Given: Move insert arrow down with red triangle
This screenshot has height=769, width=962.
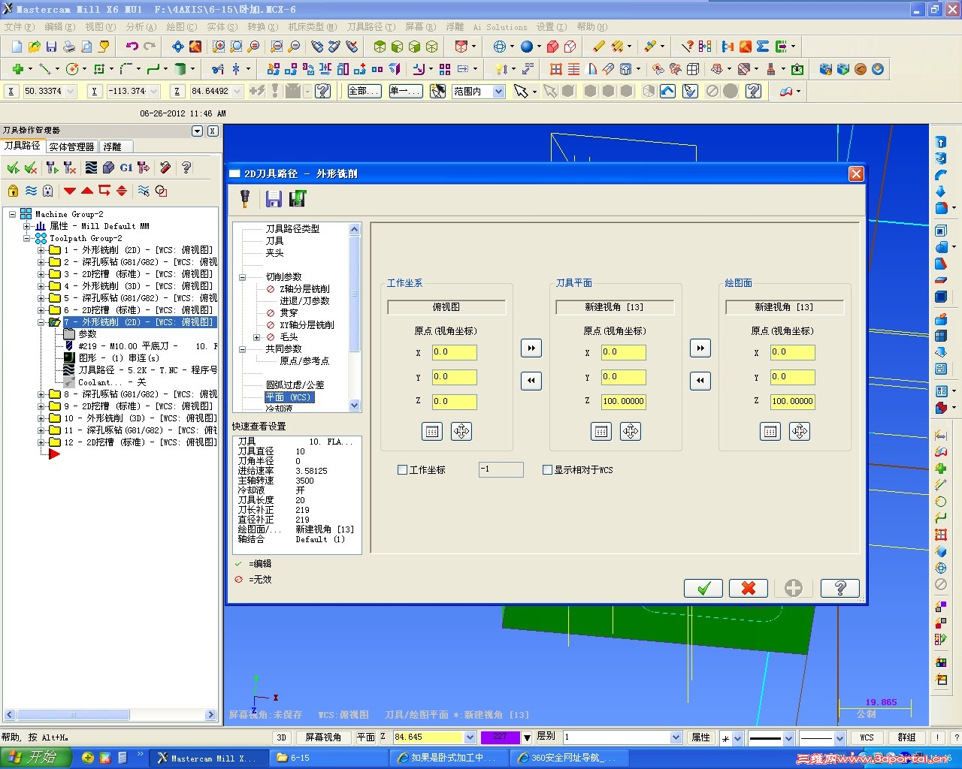Looking at the screenshot, I should (x=70, y=191).
